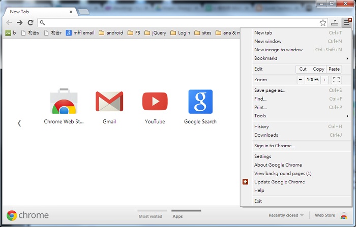Click the Cut button

[303, 69]
